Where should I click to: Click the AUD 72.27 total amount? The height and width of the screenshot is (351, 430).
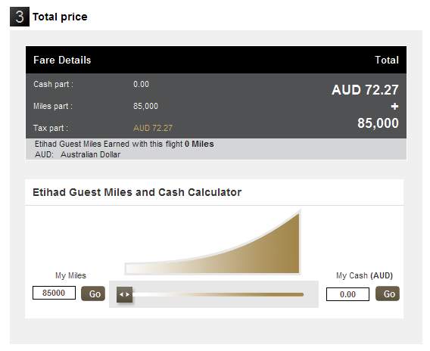[365, 90]
